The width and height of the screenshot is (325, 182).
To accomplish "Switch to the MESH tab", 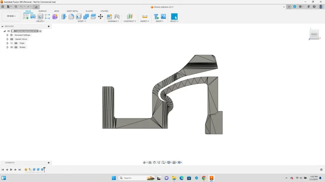I will click(56, 11).
